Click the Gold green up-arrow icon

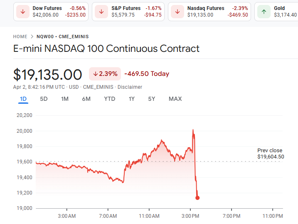click(x=264, y=12)
